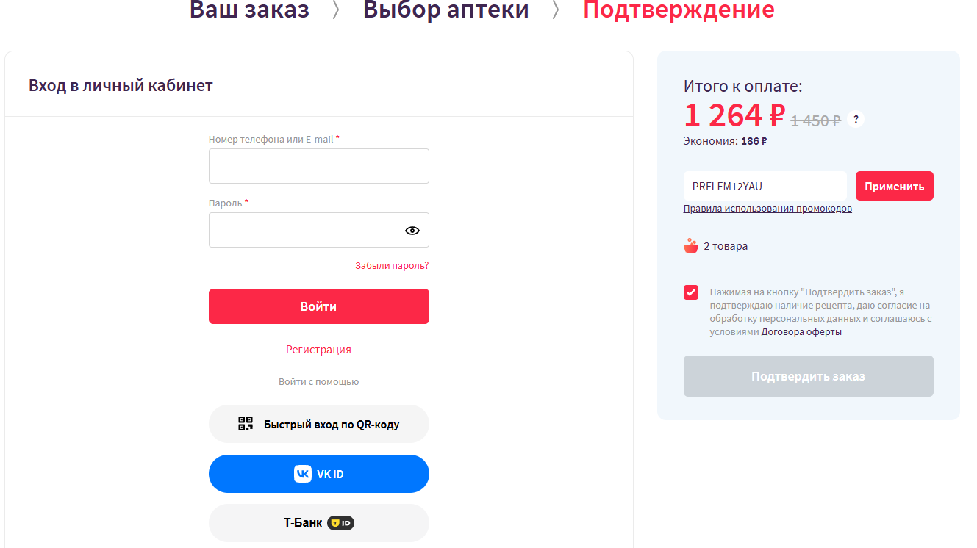Toggle password visibility eye icon
Viewport: 977px width, 548px height.
(x=412, y=231)
